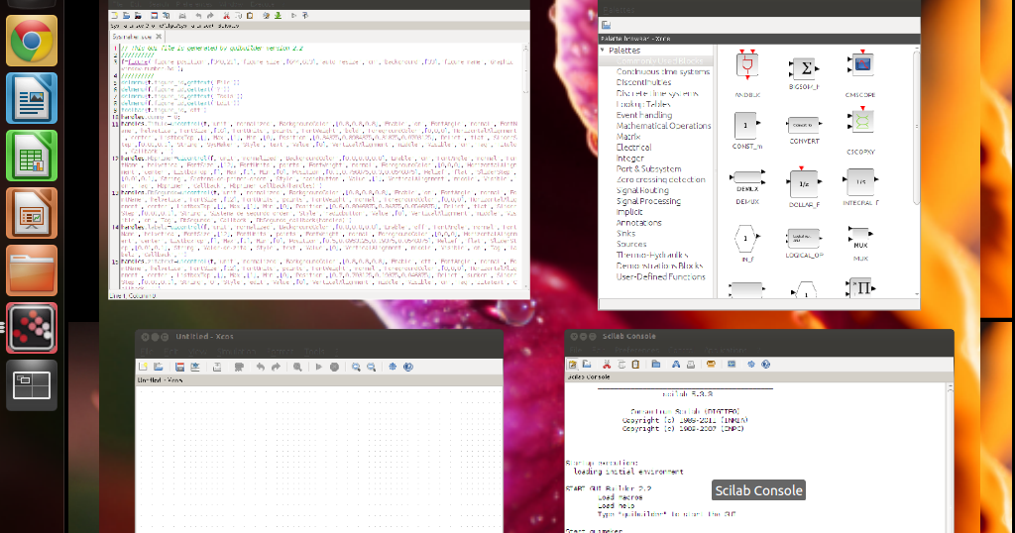Viewport: 1015px width, 533px height.
Task: Pick the IN_f input port block
Action: [x=745, y=239]
